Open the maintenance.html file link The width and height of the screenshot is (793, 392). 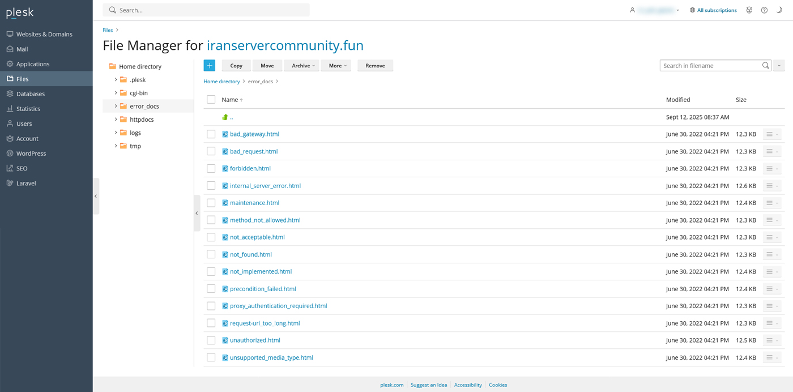pyautogui.click(x=254, y=203)
